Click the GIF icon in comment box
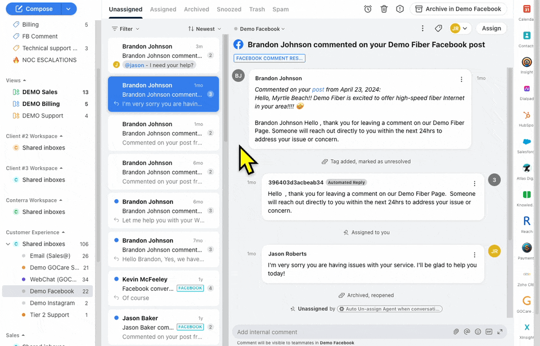 click(x=489, y=331)
